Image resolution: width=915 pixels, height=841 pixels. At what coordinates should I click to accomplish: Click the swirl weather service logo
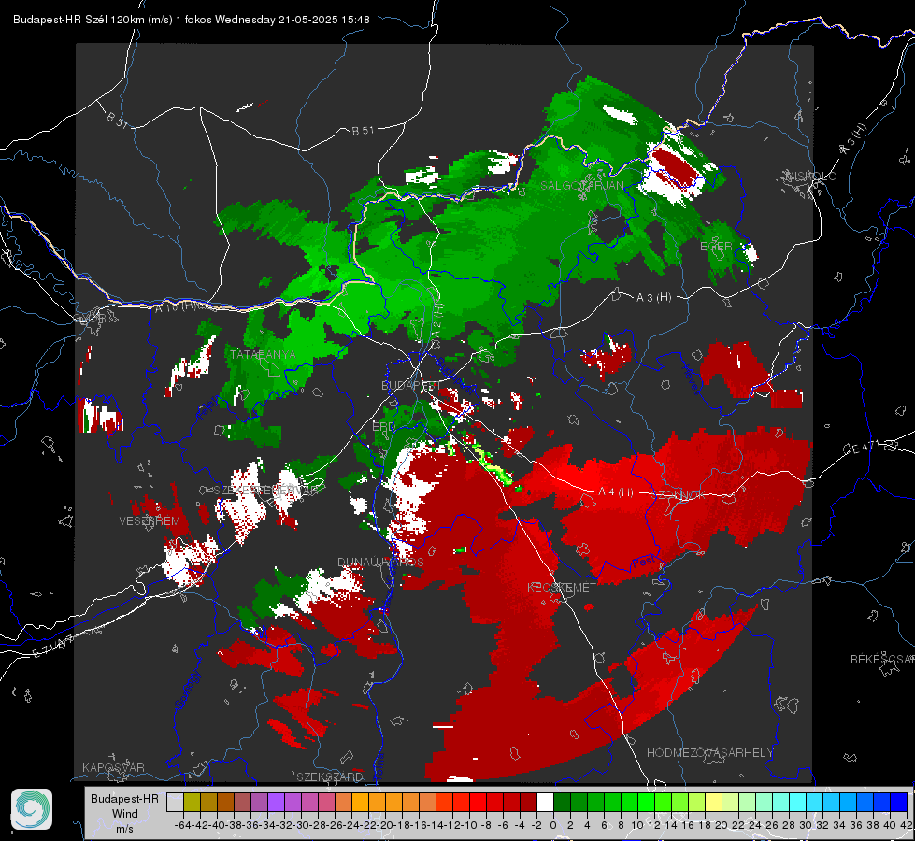[32, 809]
